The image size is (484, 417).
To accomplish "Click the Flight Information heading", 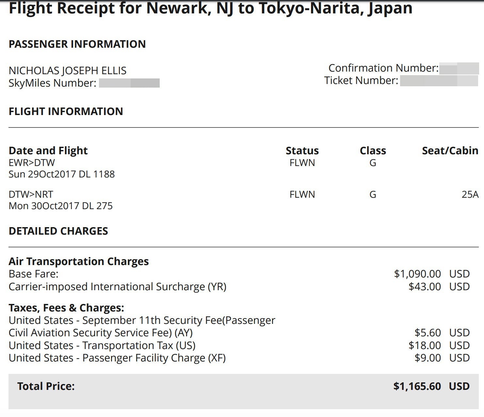I will click(66, 111).
